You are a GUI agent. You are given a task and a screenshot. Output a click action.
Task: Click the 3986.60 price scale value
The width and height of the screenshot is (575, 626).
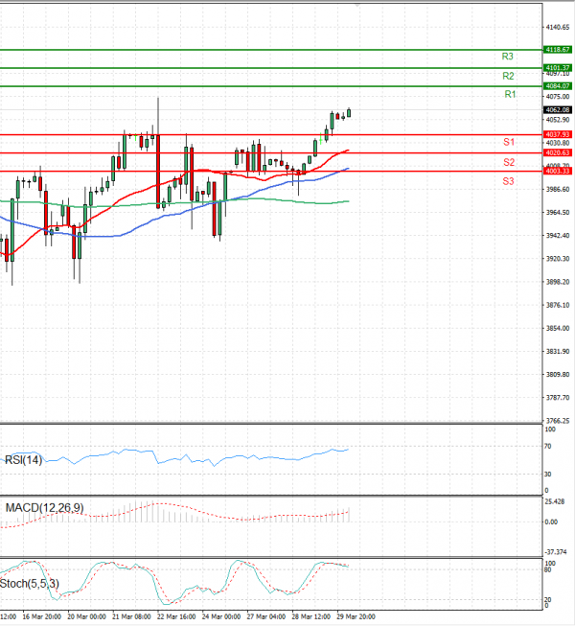pos(558,189)
